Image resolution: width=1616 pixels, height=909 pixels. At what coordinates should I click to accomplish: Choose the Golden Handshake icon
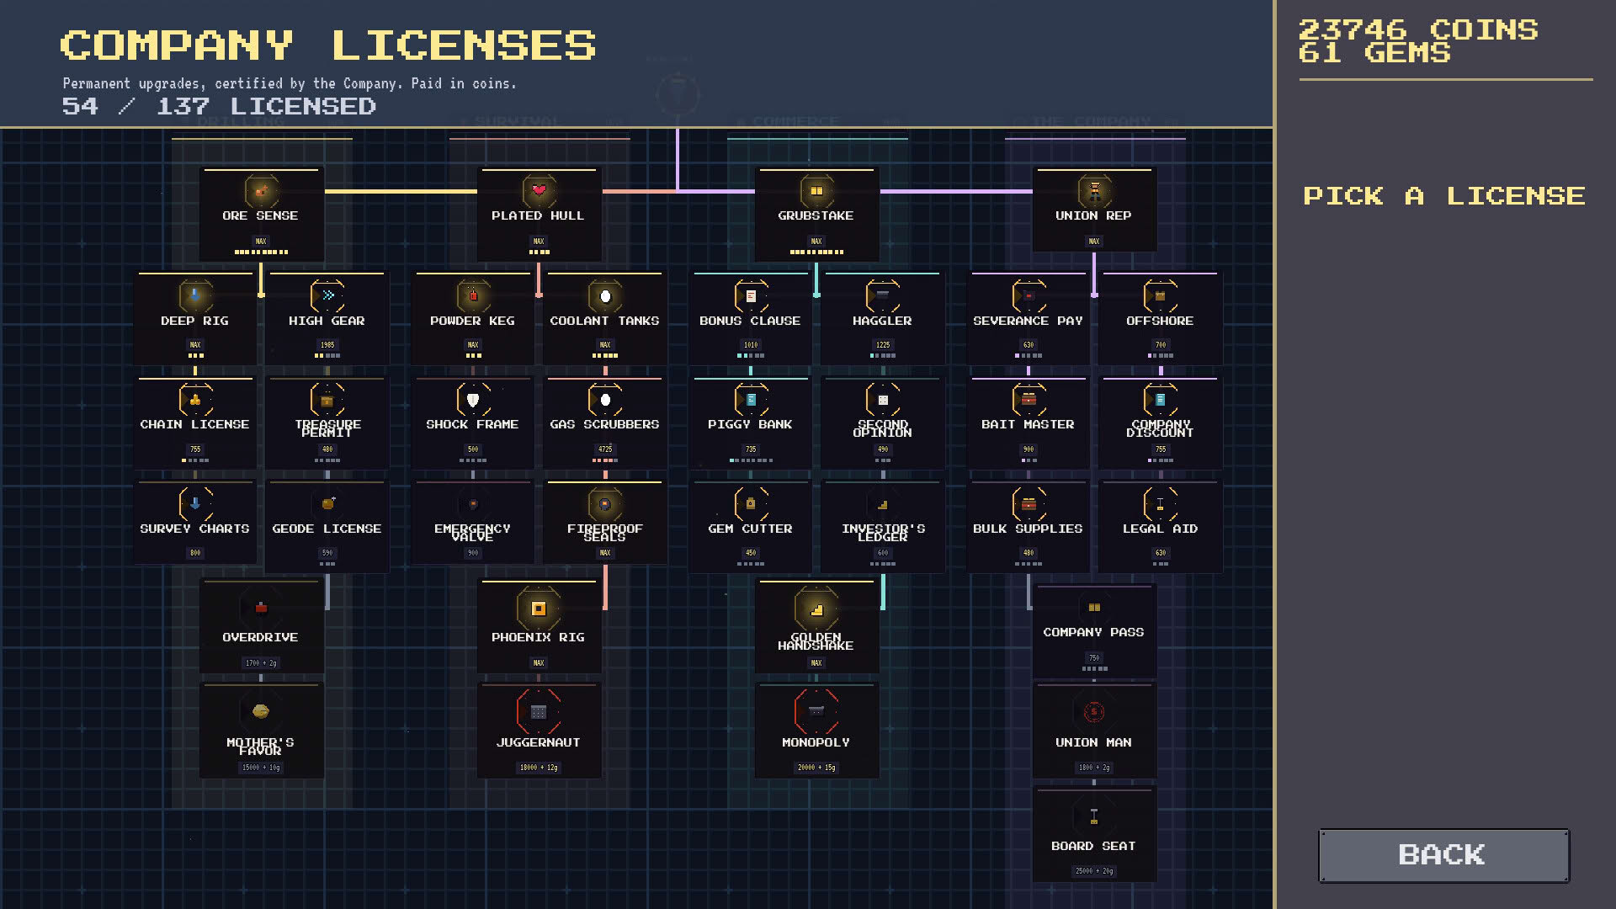click(816, 608)
